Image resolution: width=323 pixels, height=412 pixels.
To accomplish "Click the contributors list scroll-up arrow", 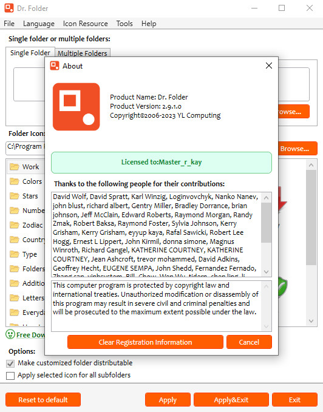I will point(266,198).
